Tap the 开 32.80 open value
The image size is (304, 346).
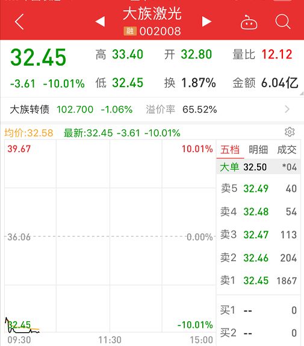pyautogui.click(x=196, y=54)
